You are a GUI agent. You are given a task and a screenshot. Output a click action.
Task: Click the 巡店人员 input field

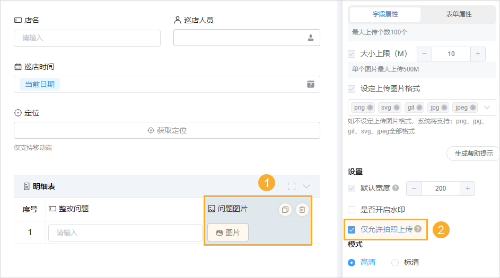(x=247, y=38)
